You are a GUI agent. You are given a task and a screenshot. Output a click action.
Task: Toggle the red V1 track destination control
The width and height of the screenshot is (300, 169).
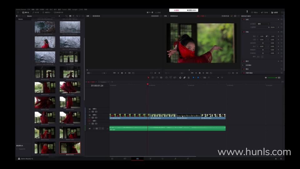[89, 120]
